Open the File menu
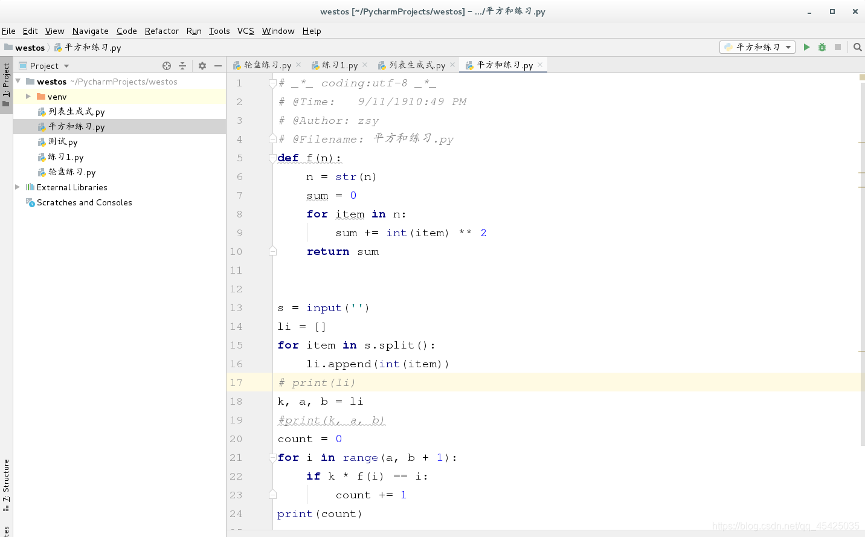This screenshot has height=537, width=865. 8,31
